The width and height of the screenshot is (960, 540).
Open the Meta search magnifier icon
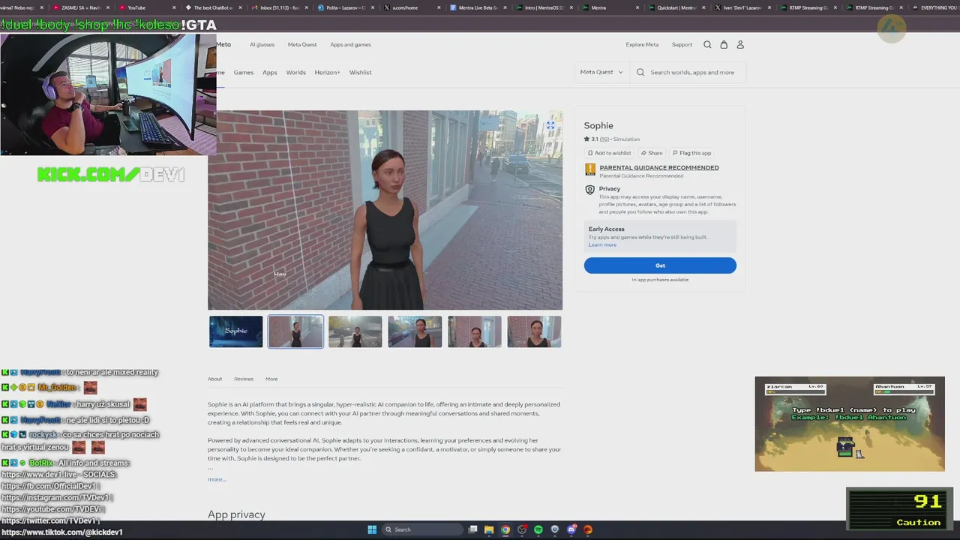coord(707,45)
